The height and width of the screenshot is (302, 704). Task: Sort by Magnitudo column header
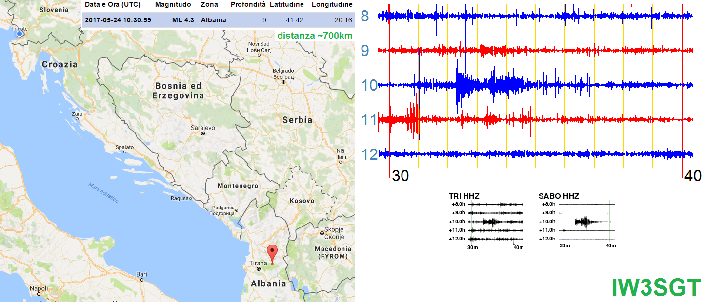click(x=174, y=5)
